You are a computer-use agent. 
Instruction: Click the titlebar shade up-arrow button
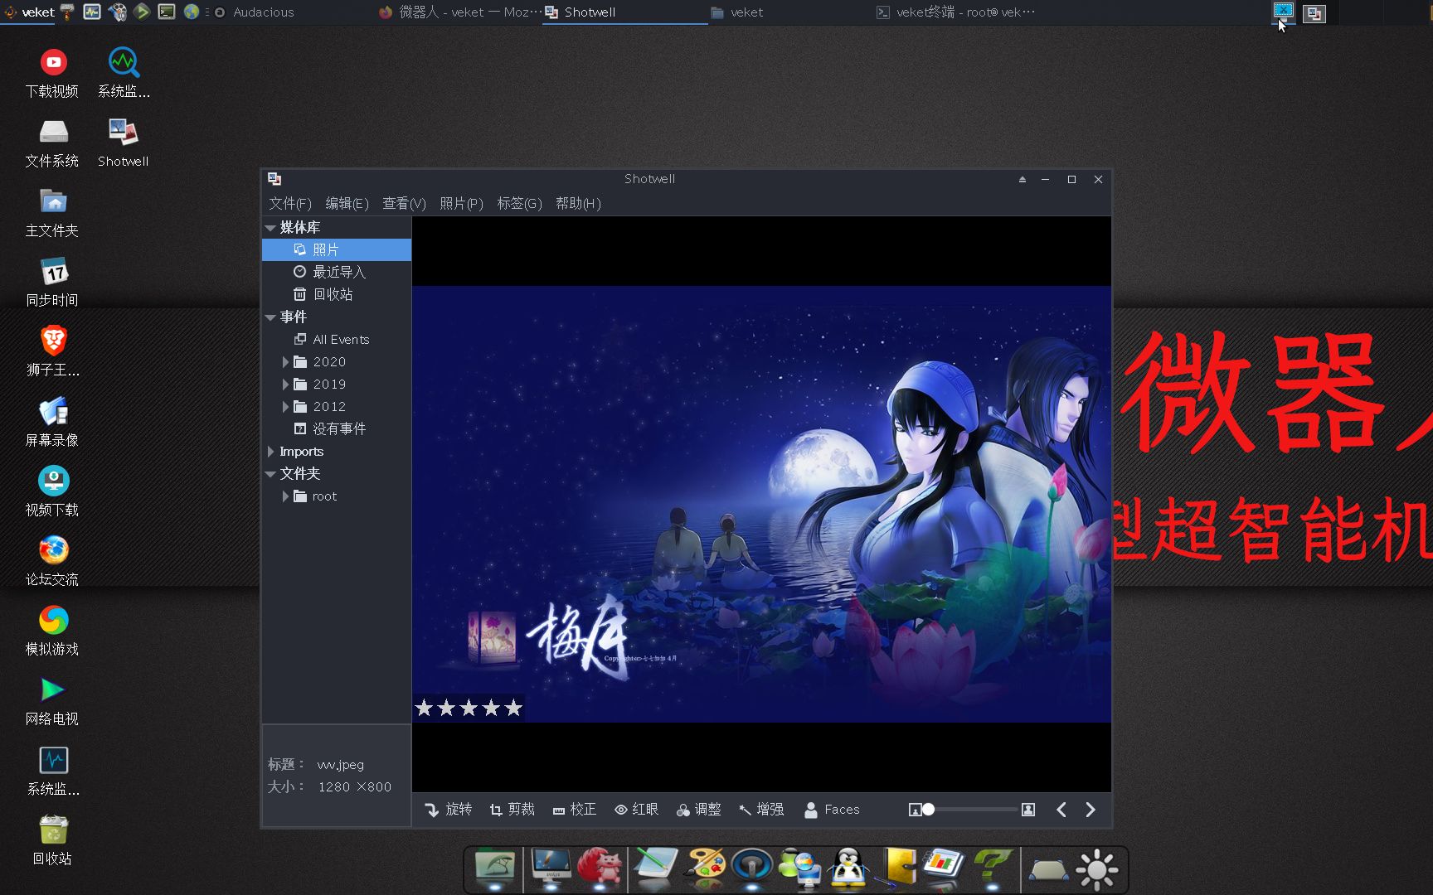(x=1022, y=179)
